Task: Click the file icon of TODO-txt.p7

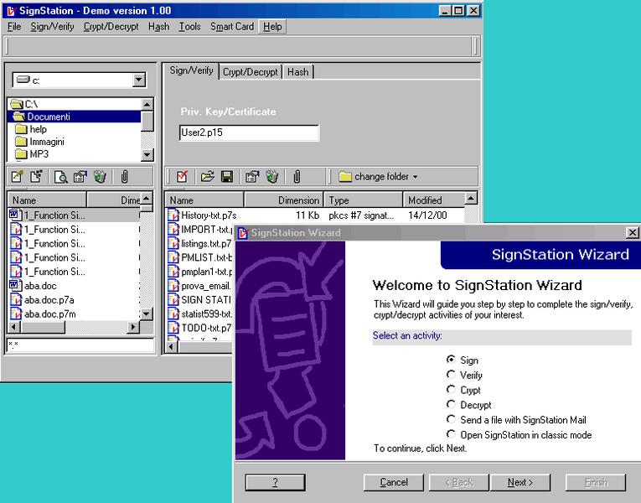Action: 173,328
